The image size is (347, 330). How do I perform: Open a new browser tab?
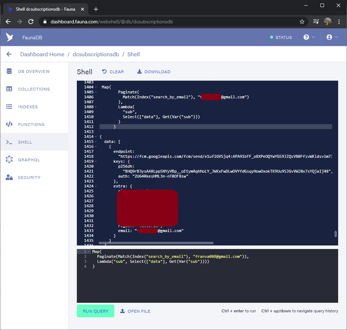[96, 9]
